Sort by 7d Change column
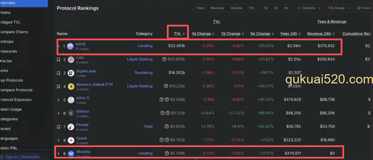This screenshot has height=160, width=373. coord(232,34)
